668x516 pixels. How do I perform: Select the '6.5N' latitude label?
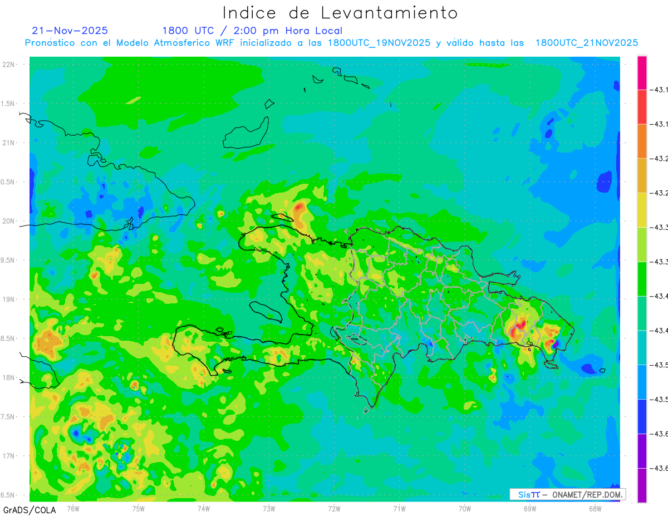point(7,495)
